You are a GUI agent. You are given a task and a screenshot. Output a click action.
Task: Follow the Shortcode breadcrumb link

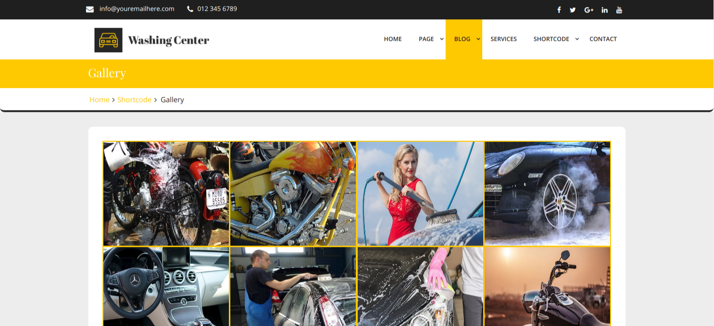click(x=134, y=100)
